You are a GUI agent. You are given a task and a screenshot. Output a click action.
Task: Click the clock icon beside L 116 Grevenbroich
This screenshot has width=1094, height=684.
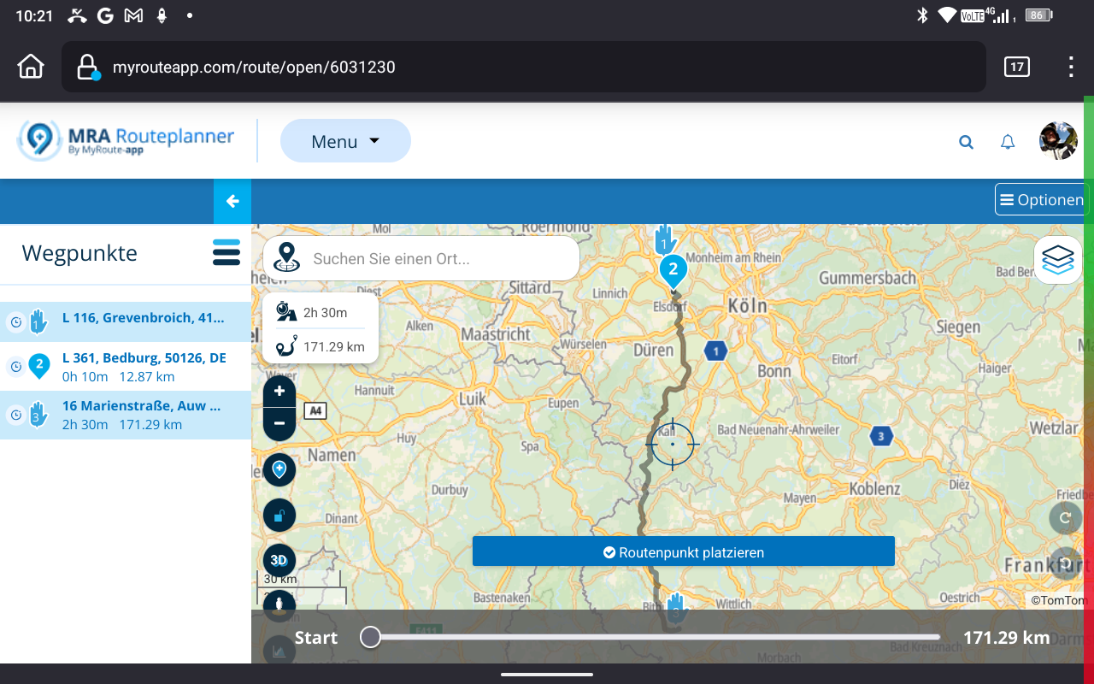15,321
